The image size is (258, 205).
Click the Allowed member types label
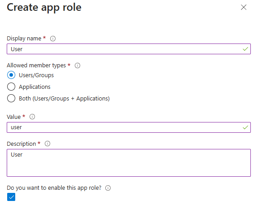coord(36,65)
